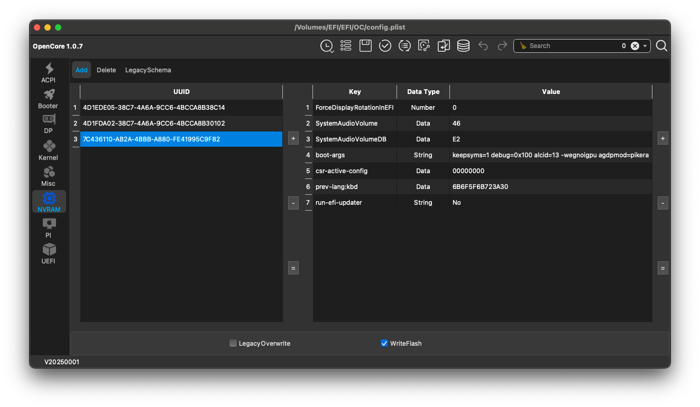Select the boot-args row value
Screen dimensions: 700x407
click(x=550, y=155)
